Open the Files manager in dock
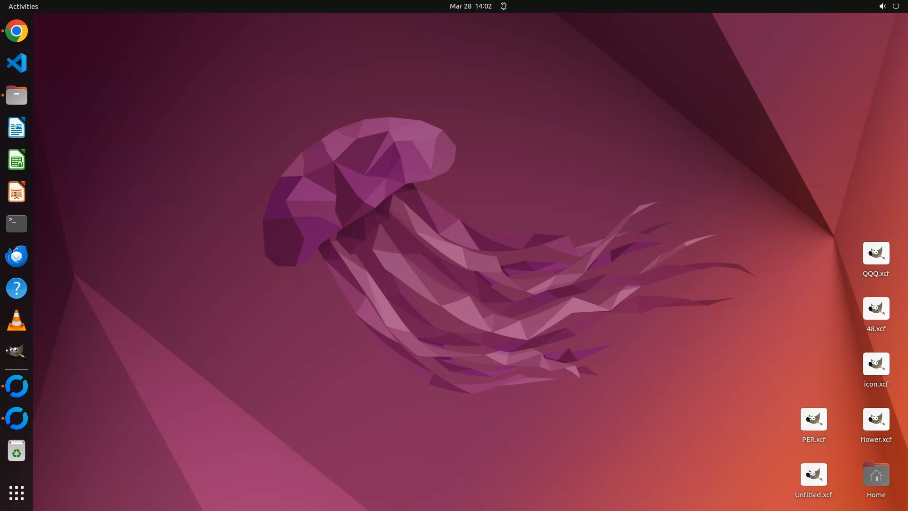The image size is (908, 511). tap(17, 96)
